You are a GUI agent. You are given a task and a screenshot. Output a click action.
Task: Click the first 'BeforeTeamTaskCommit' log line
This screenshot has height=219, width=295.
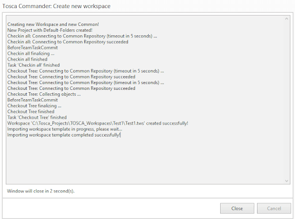click(32, 48)
